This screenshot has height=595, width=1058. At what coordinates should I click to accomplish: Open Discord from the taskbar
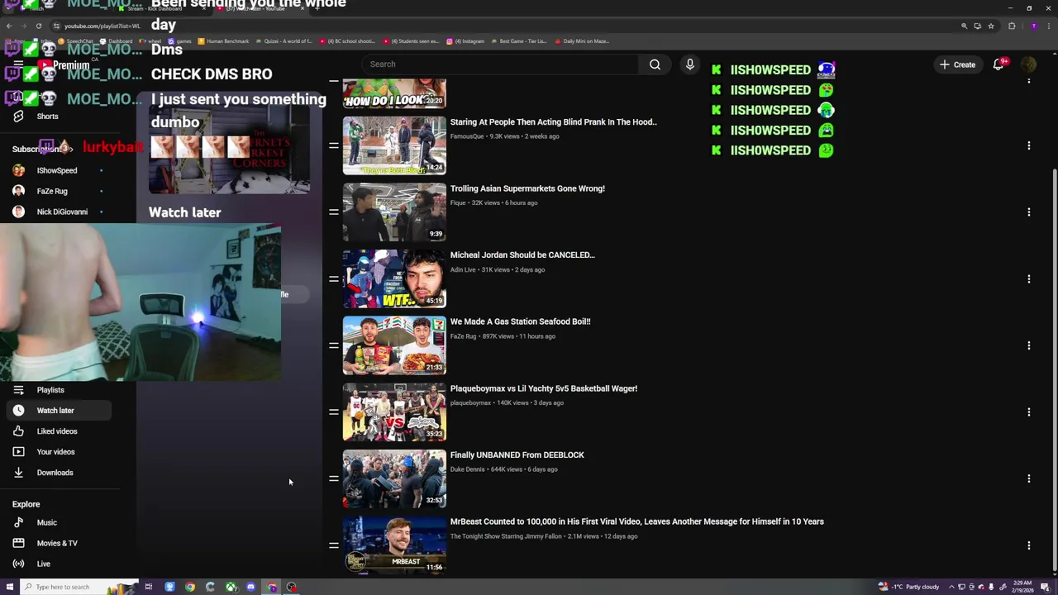[251, 587]
